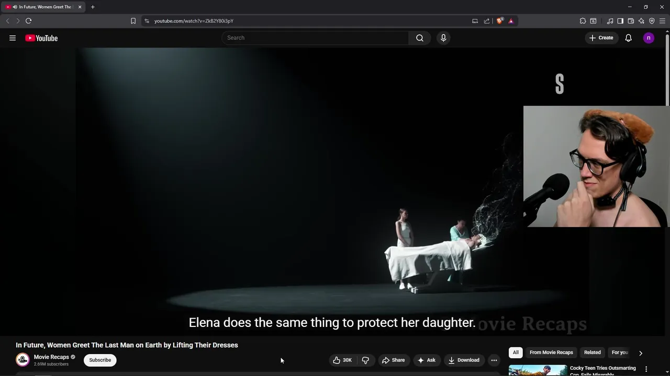Click the install/cast screen icon in address bar
670x376 pixels.
coord(475,21)
